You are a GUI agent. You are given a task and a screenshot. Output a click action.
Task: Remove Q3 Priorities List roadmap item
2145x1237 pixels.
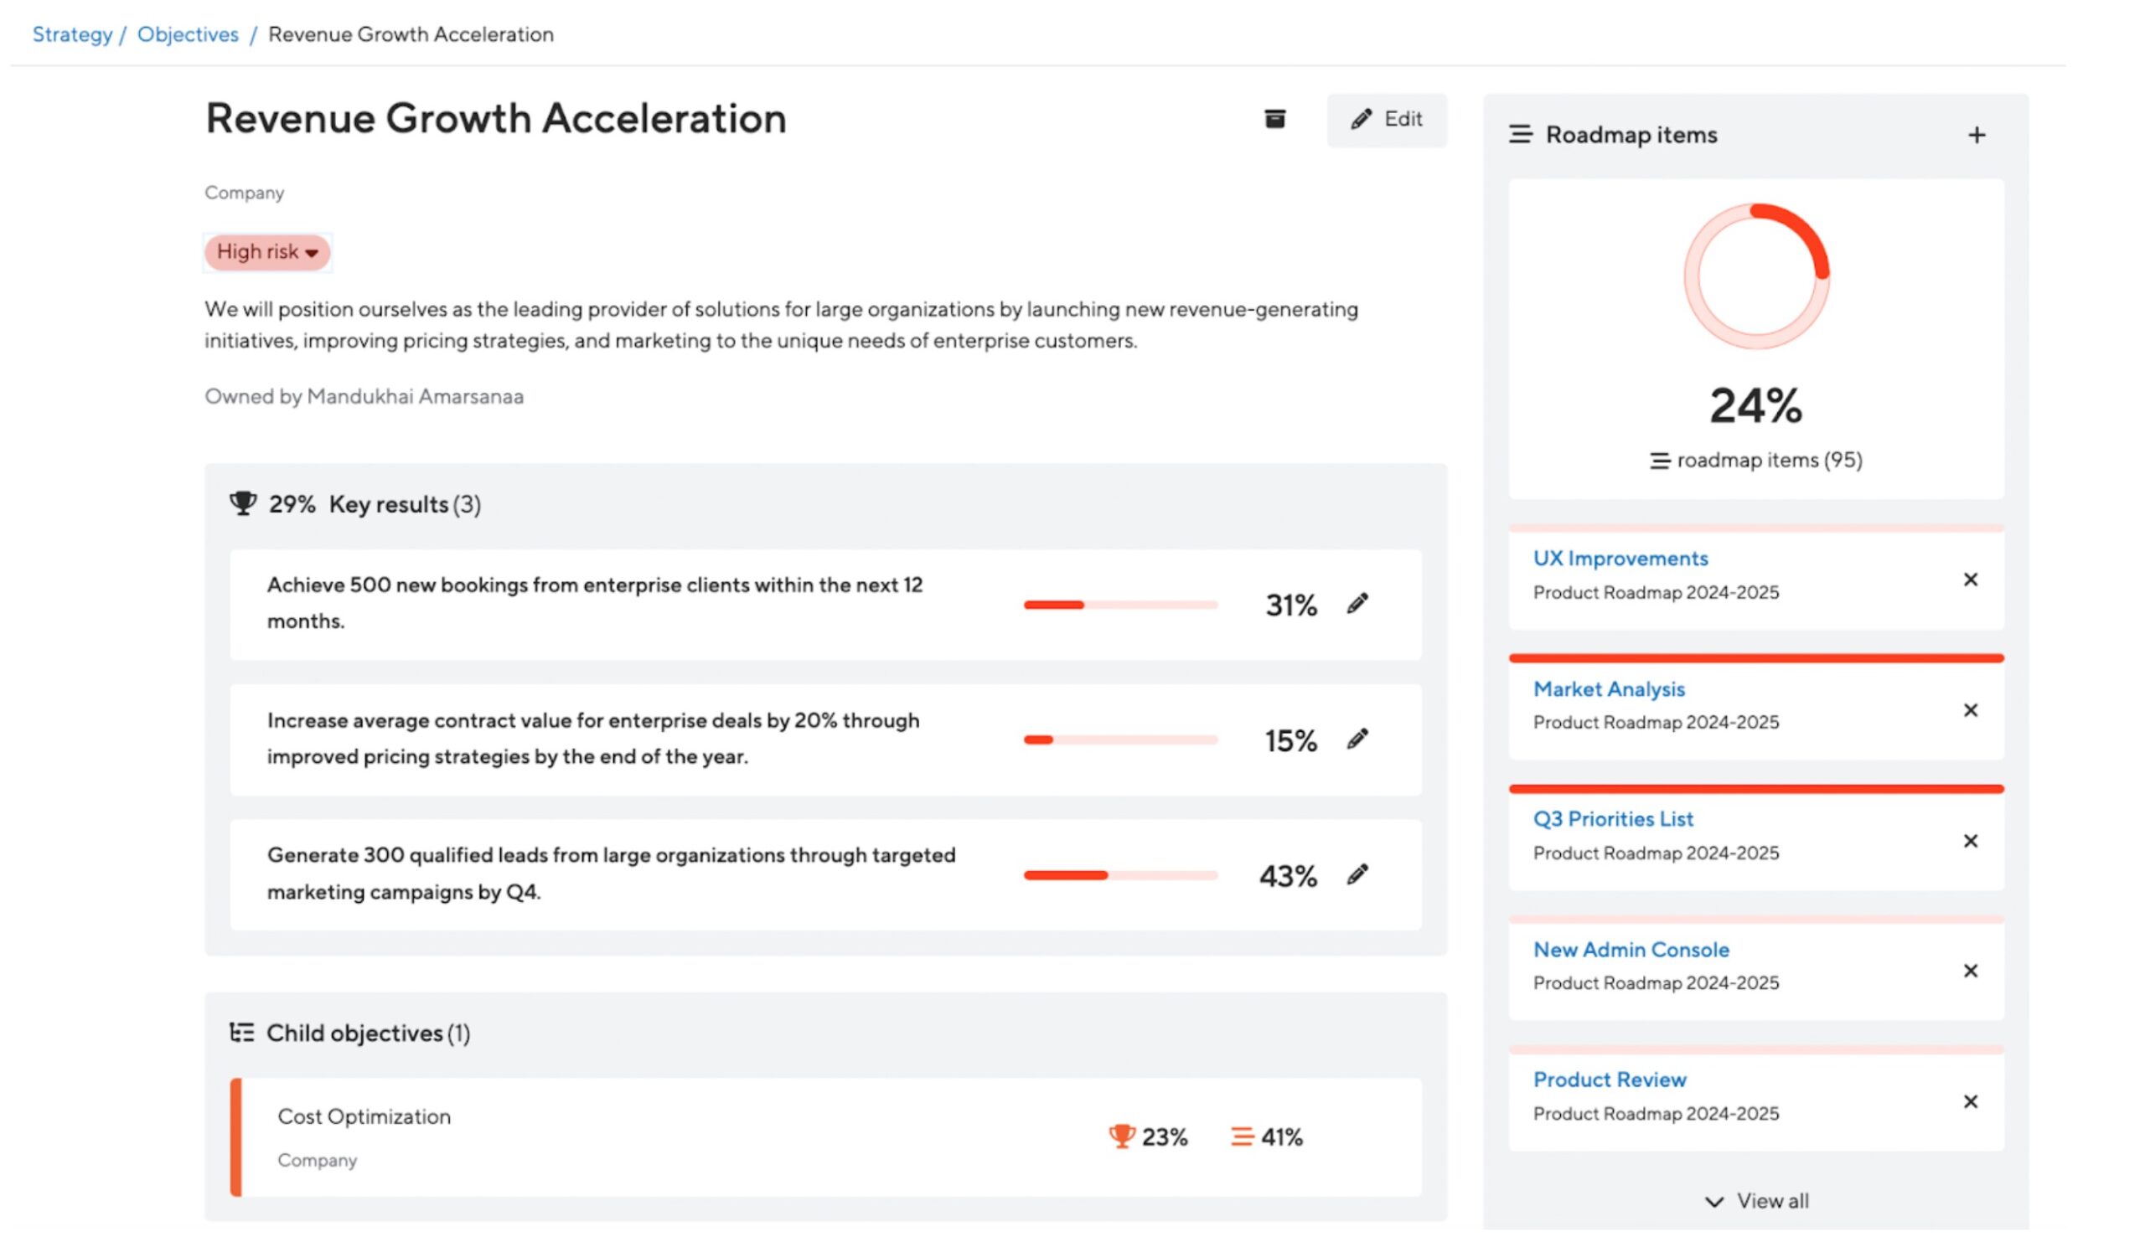[x=1970, y=841]
